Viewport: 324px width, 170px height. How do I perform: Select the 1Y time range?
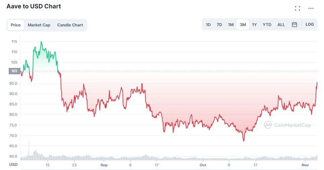(x=254, y=25)
